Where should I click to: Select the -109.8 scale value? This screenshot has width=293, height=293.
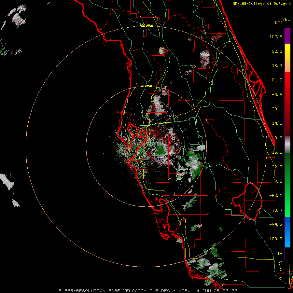(274, 239)
